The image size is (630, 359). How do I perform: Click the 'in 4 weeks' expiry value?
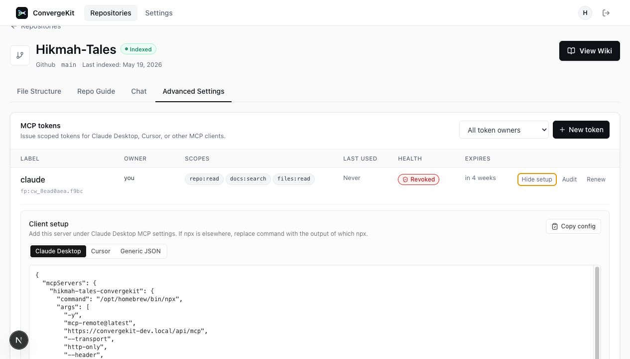pos(481,178)
